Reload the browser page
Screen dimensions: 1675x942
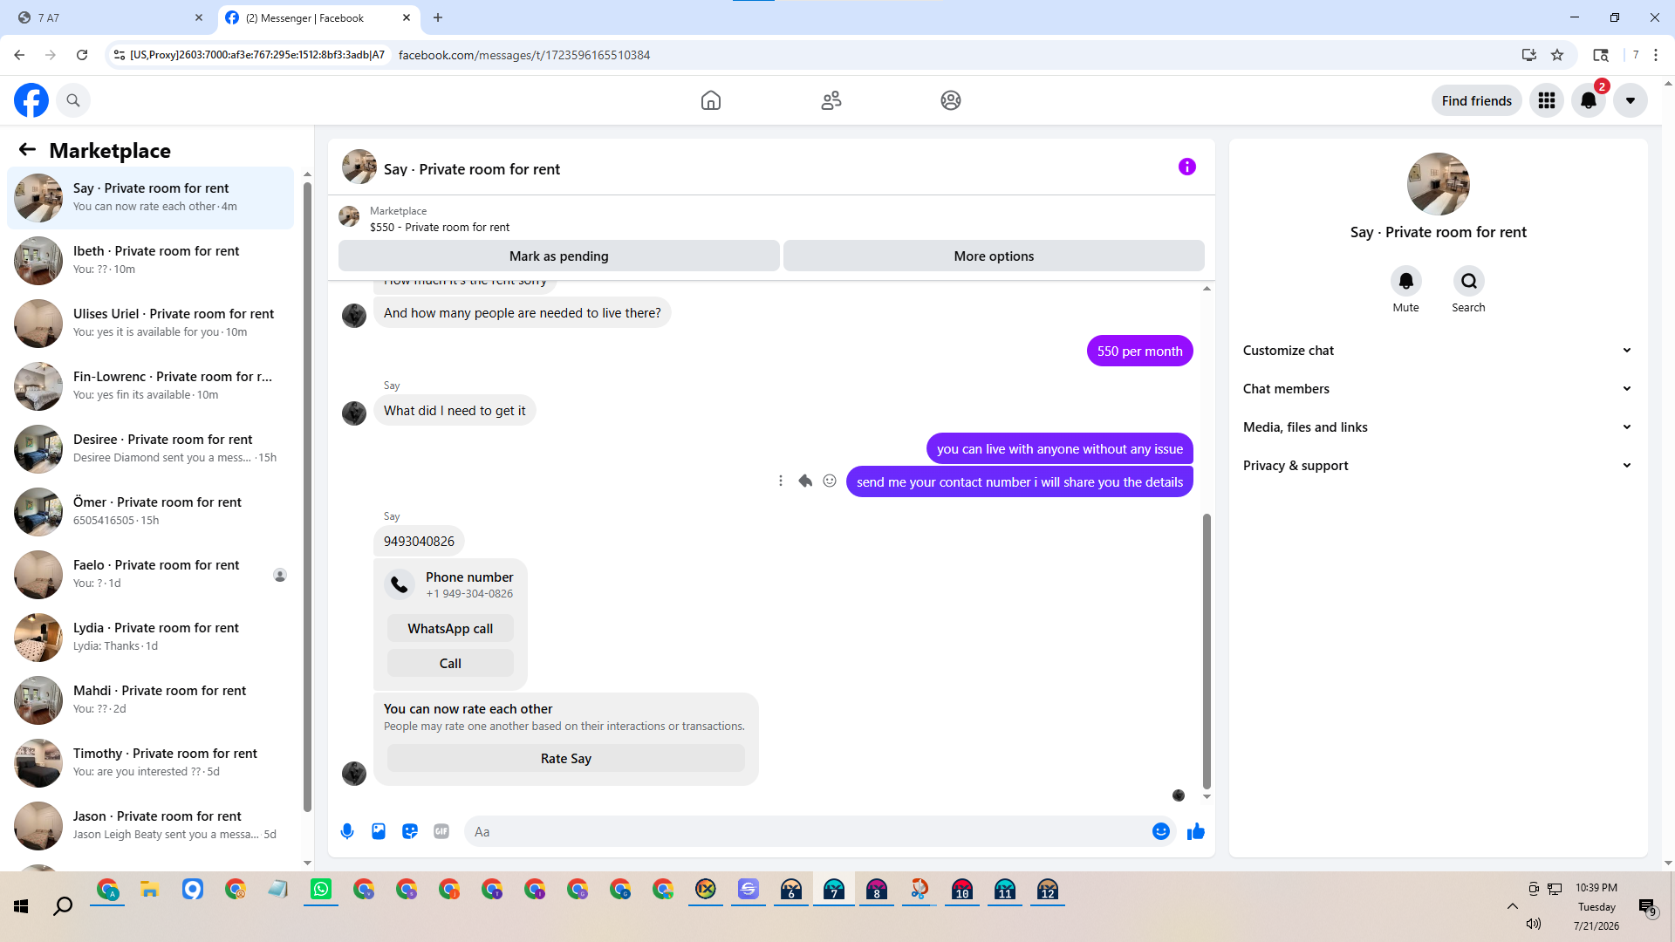[82, 55]
